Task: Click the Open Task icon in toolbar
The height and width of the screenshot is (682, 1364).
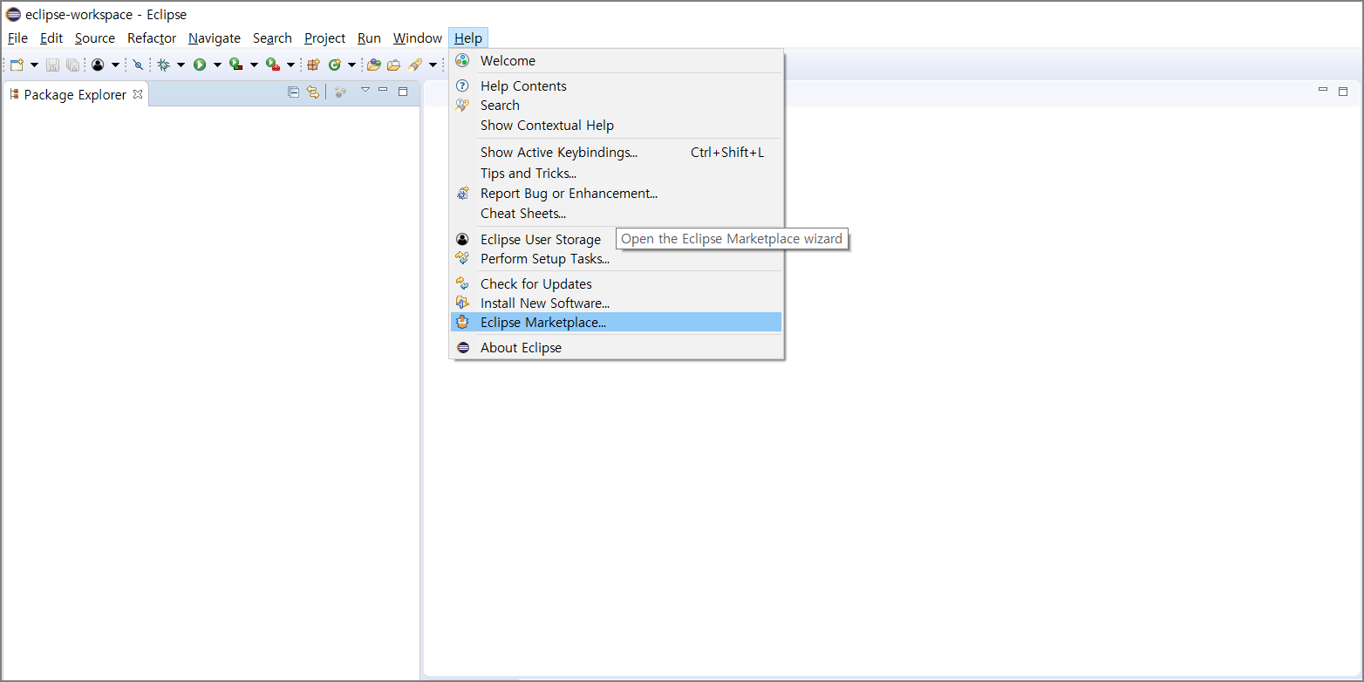Action: (x=394, y=65)
